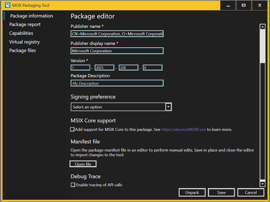Click the MSIX Core support heading

(93, 120)
